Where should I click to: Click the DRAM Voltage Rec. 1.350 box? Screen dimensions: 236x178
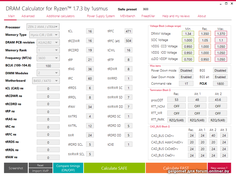coord(205,34)
